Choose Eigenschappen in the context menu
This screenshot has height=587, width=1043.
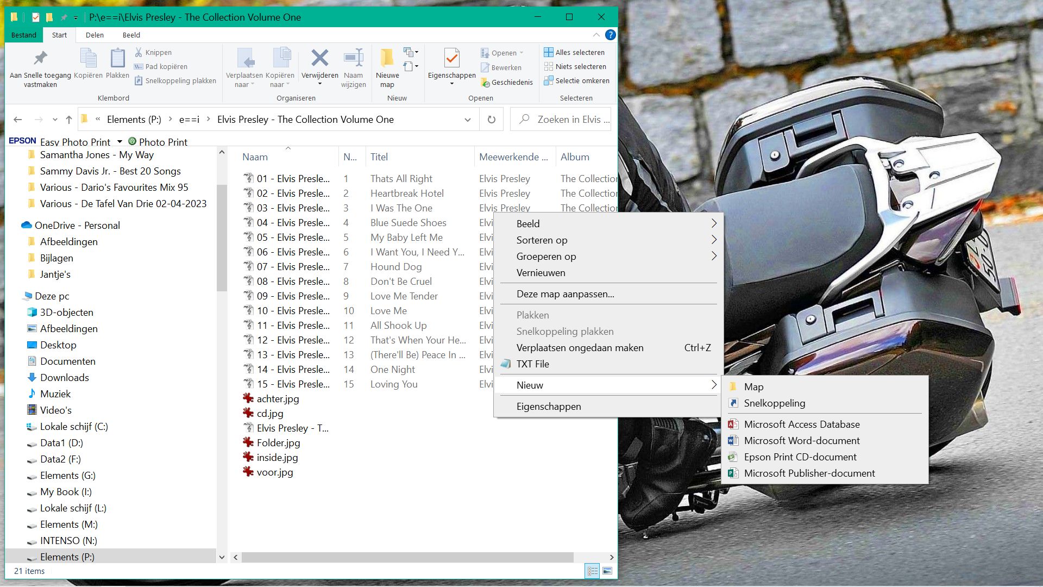549,406
